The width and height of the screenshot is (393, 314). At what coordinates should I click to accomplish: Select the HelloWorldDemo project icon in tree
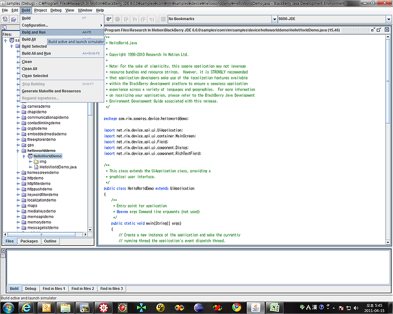click(x=30, y=156)
